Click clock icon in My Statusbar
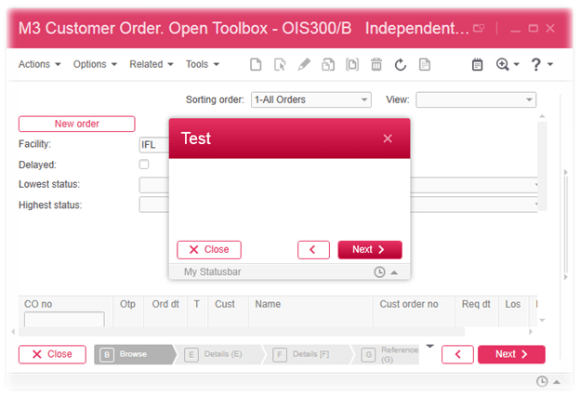This screenshot has height=396, width=580. pos(379,272)
